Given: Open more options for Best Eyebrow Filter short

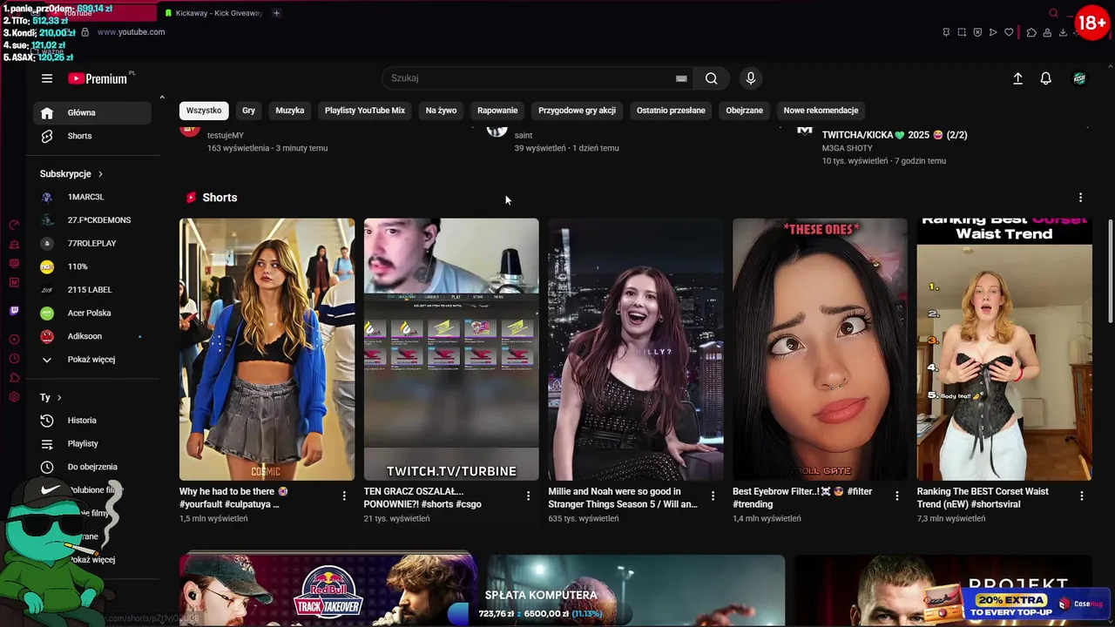Looking at the screenshot, I should [x=897, y=496].
